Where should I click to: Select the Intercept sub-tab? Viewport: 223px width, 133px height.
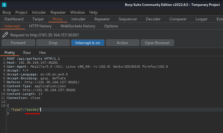12,26
